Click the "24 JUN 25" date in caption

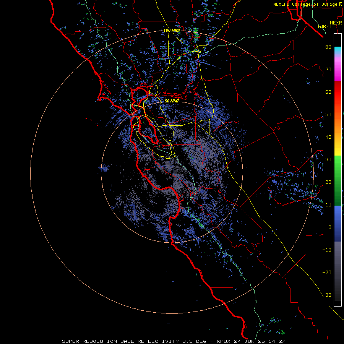(x=250, y=341)
